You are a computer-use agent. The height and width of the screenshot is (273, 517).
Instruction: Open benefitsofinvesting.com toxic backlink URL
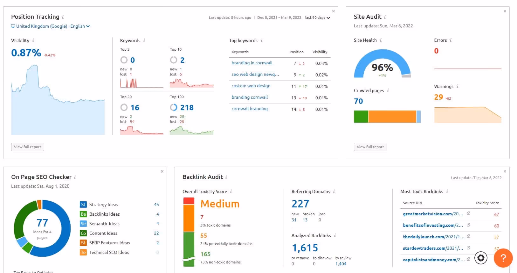tap(433, 225)
